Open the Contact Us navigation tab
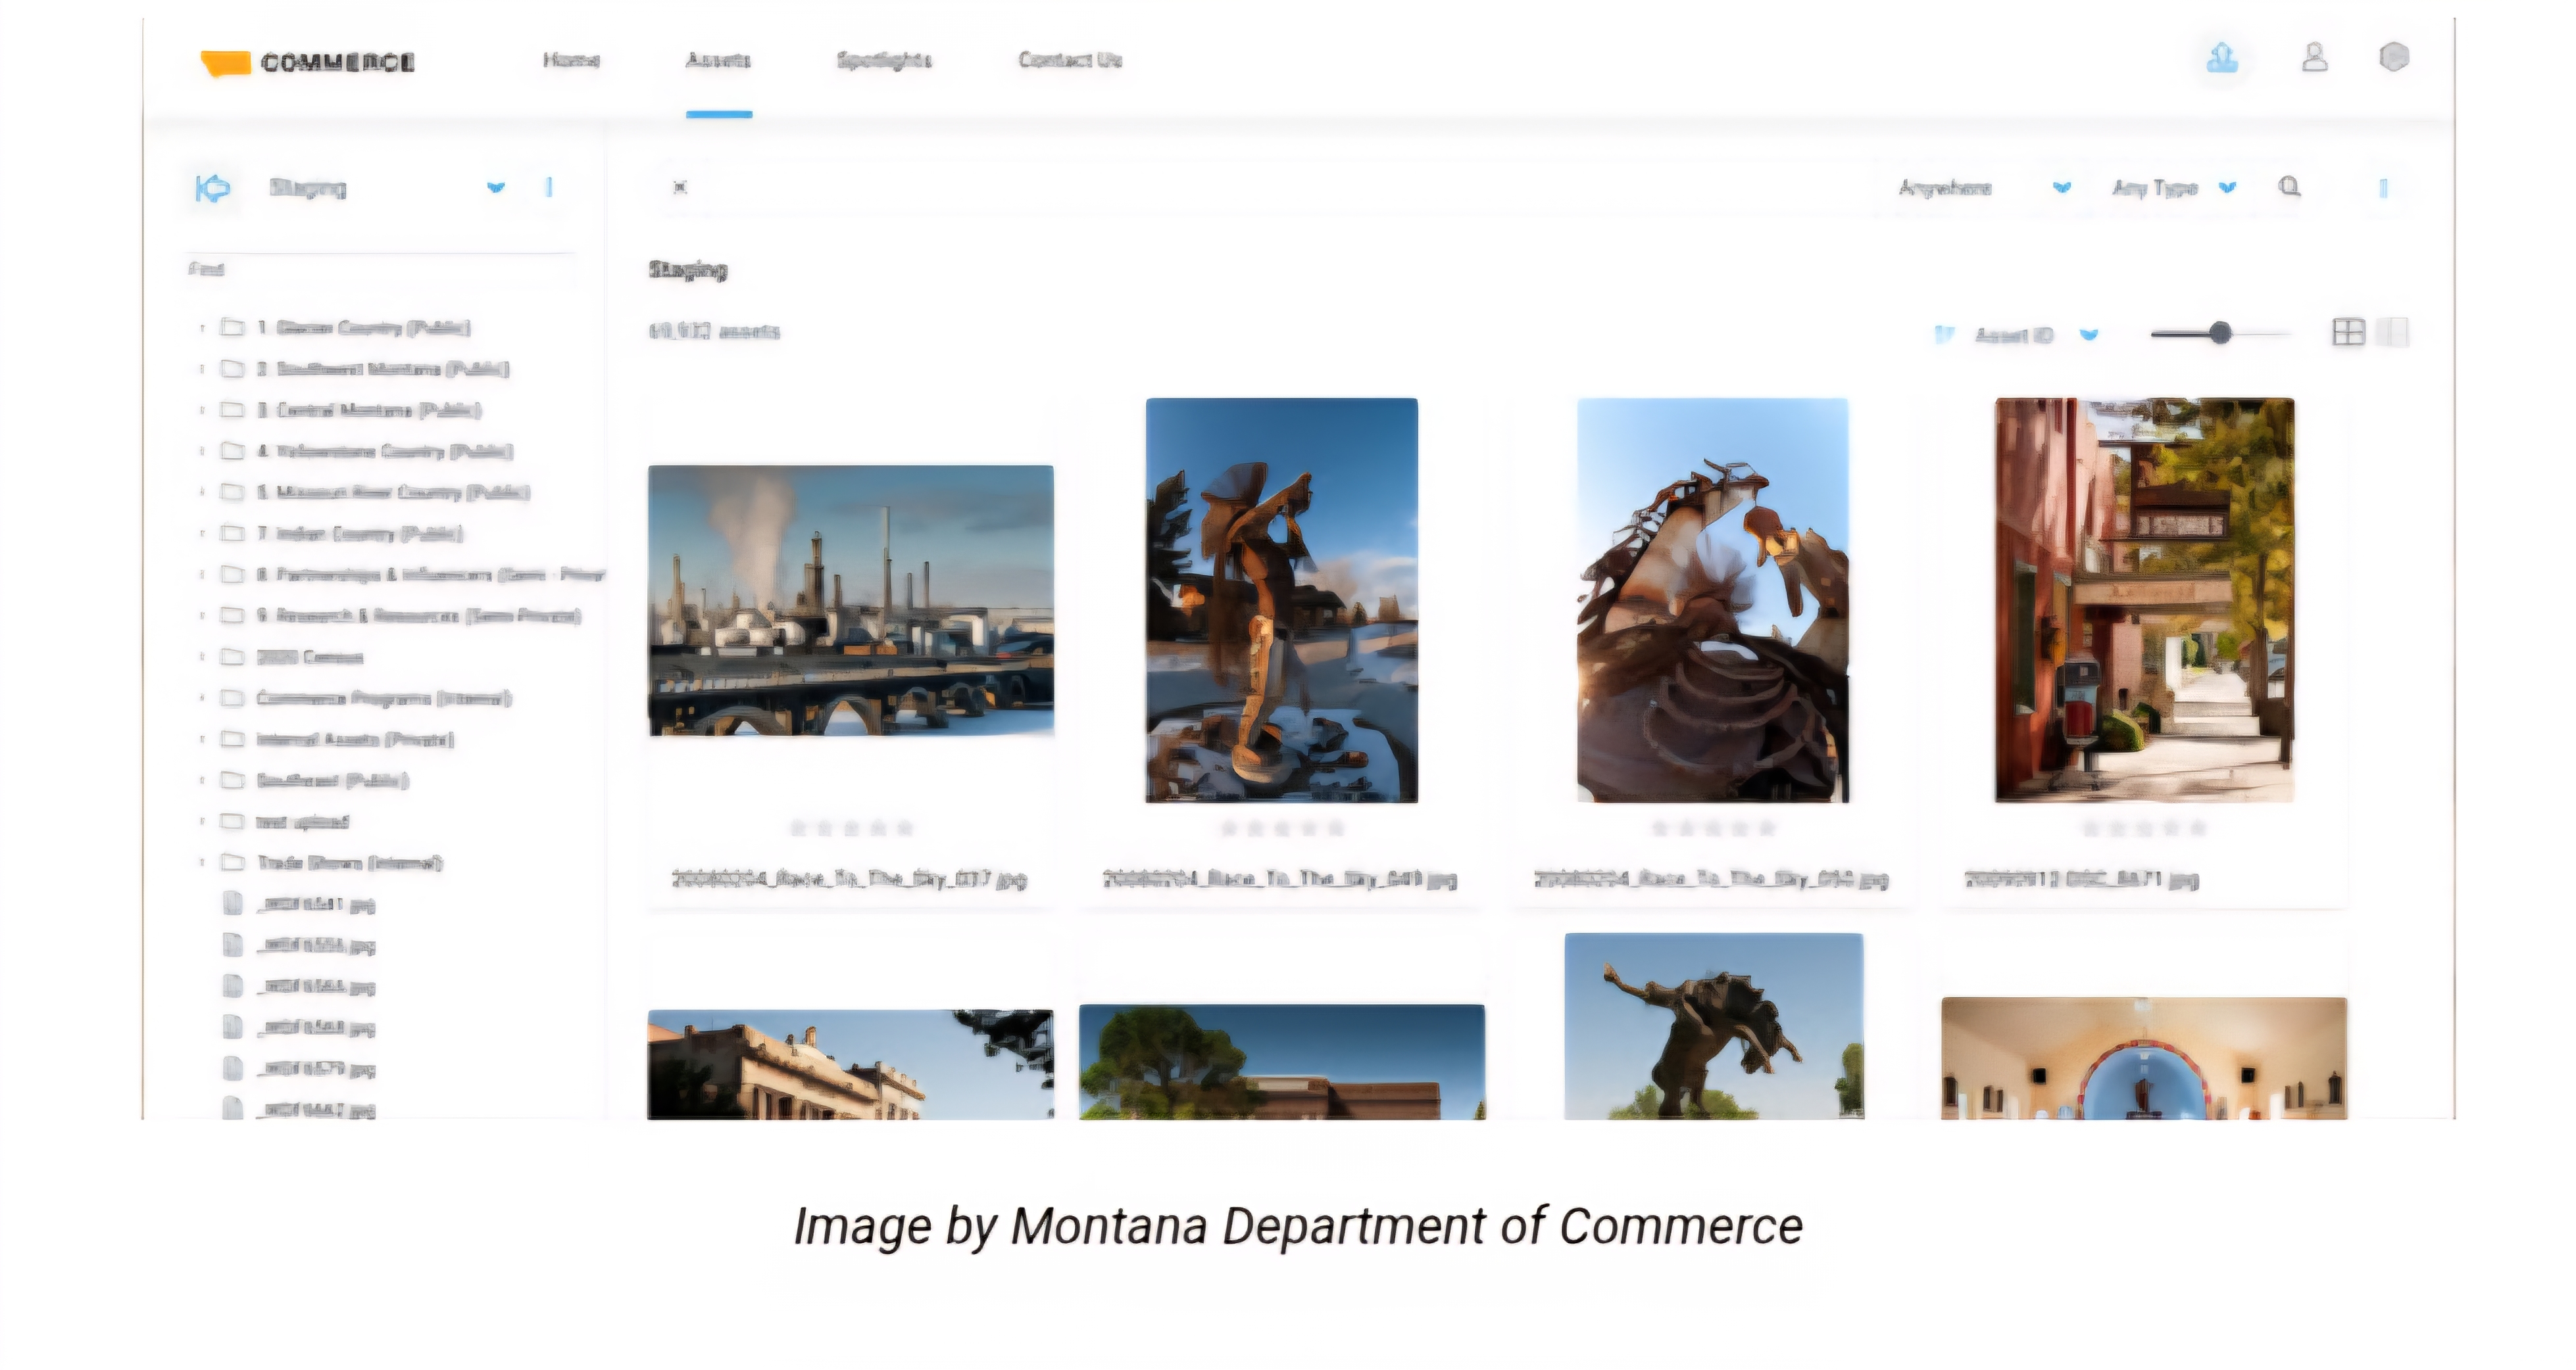This screenshot has width=2576, height=1370. pyautogui.click(x=1070, y=60)
